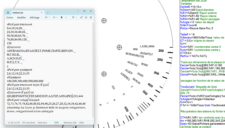
Task: Place cursor on line '50,56,60,64,70, _'
Action: click(x=17, y=36)
